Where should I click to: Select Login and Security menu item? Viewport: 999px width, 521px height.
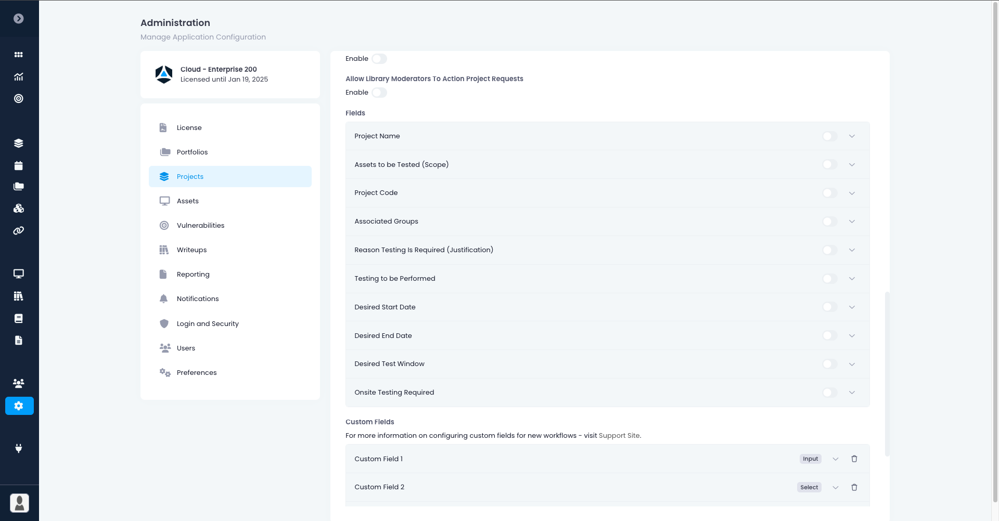point(208,323)
